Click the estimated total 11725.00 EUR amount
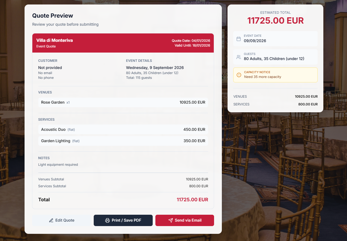 pyautogui.click(x=275, y=21)
